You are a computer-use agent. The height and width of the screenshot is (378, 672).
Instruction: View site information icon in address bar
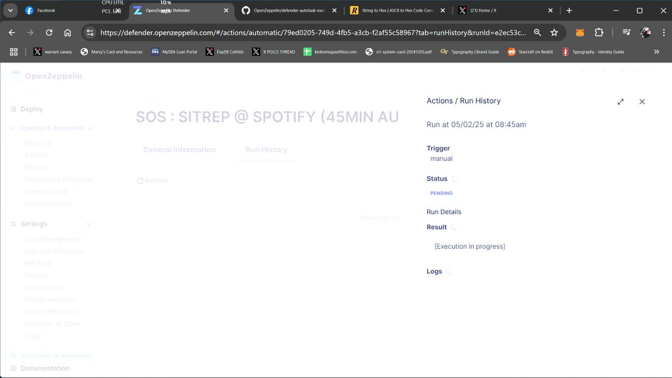tap(90, 32)
